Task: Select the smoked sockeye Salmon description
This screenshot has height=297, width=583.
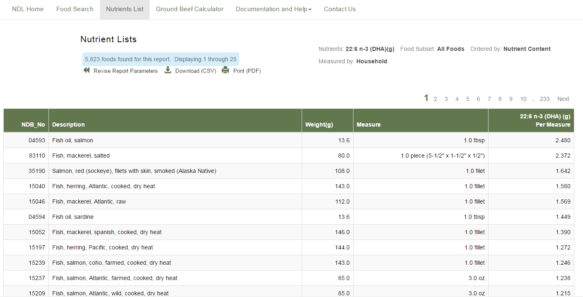Action: coord(134,171)
